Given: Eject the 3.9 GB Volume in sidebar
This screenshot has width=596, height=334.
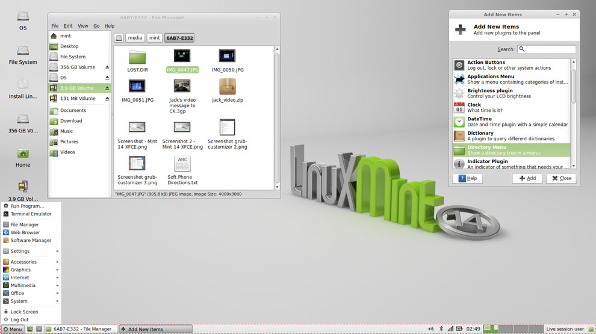Looking at the screenshot, I should click(x=107, y=88).
